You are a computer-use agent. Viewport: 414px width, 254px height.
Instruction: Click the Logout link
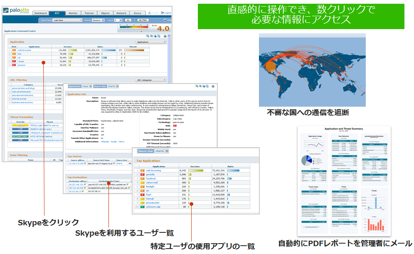166,12
